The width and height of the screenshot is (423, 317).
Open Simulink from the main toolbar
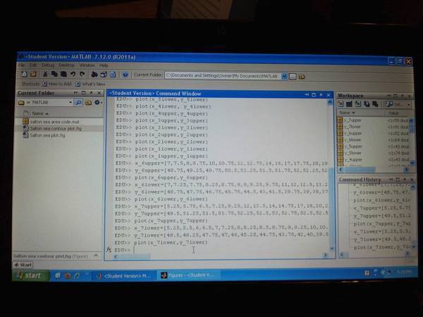click(94, 75)
